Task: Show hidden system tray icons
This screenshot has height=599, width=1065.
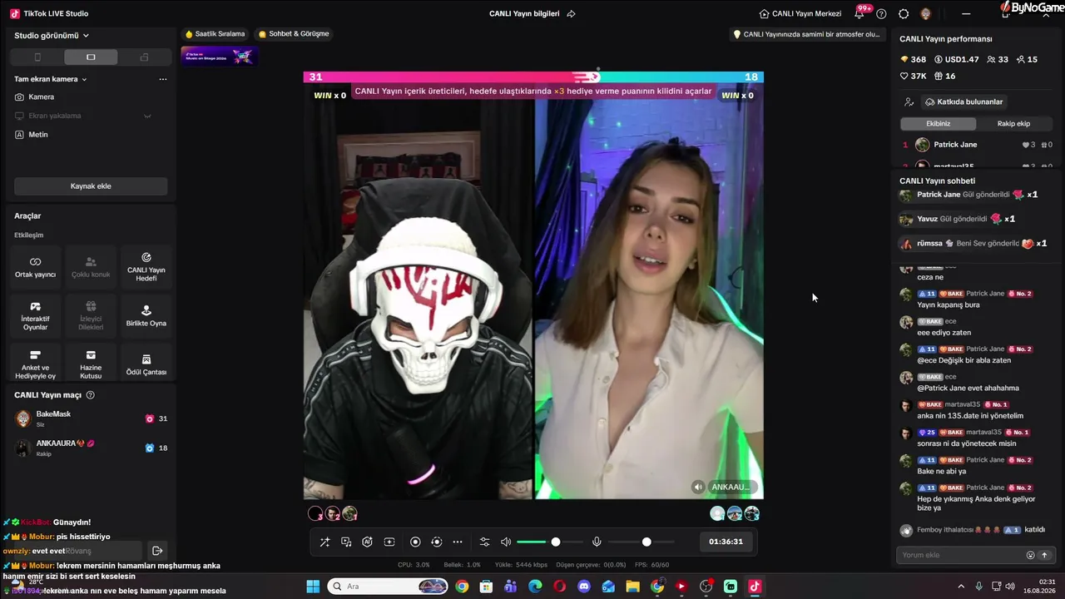Action: point(961,587)
